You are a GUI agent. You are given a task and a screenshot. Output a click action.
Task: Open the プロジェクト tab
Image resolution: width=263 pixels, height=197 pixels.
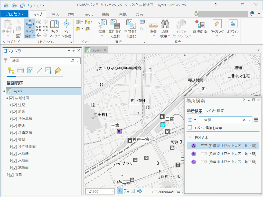pos(14,14)
